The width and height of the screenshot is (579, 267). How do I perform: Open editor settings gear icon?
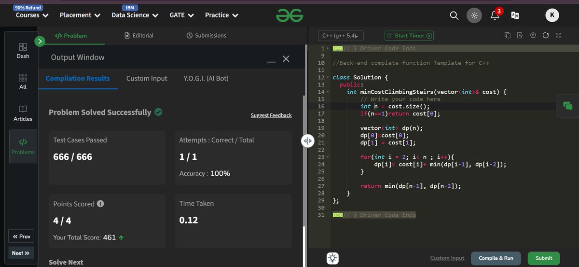click(x=533, y=35)
